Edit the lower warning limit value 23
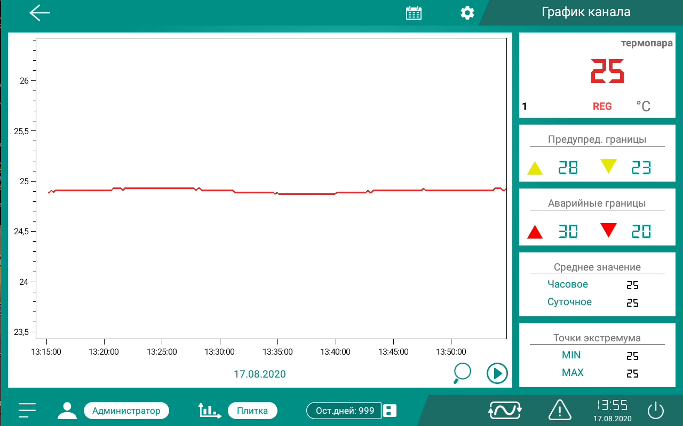This screenshot has width=683, height=426. (x=641, y=168)
